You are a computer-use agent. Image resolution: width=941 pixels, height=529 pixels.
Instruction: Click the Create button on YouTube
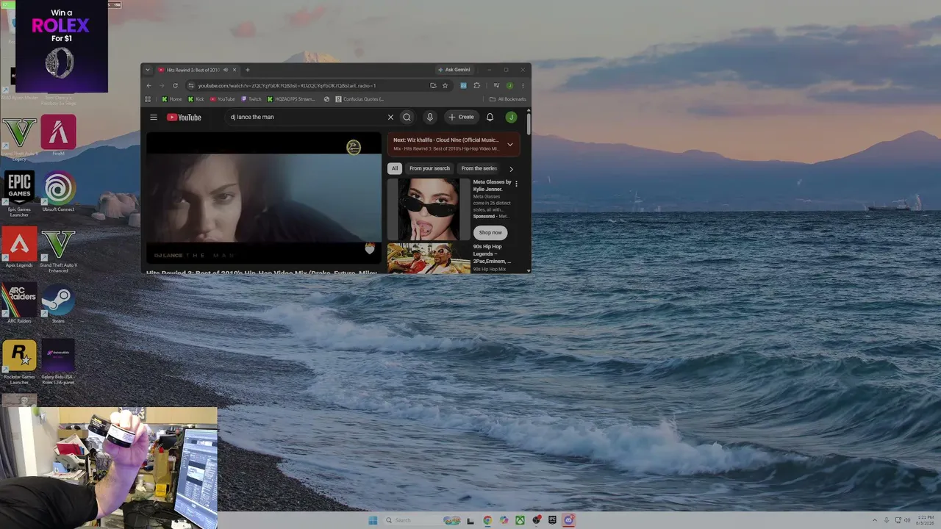(x=462, y=117)
